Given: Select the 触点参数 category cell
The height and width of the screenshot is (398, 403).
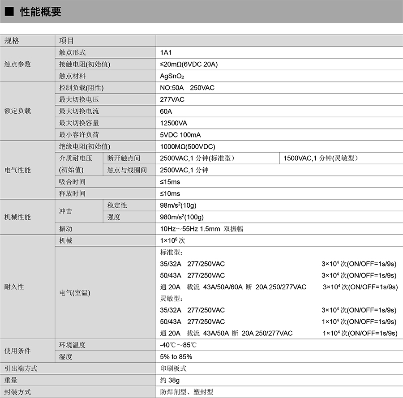Looking at the screenshot, I should point(18,64).
